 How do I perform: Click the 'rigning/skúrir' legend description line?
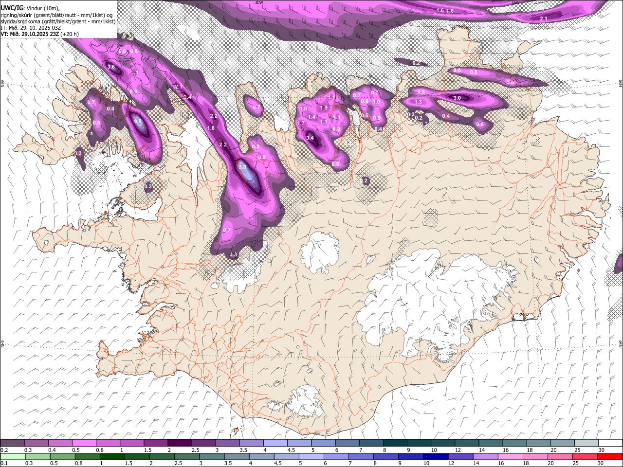tap(57, 15)
